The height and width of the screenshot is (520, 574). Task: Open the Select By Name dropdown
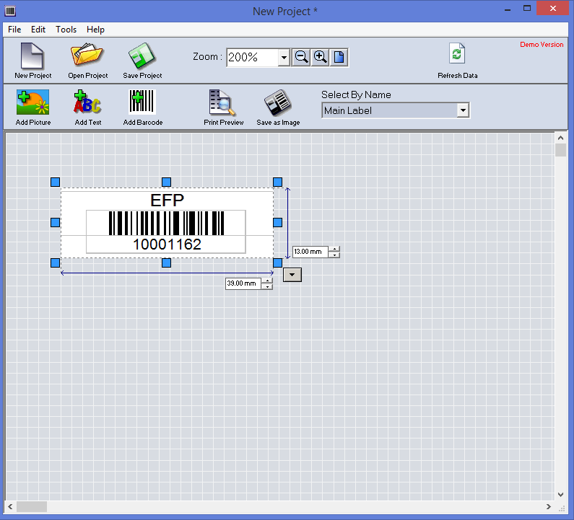(x=463, y=110)
